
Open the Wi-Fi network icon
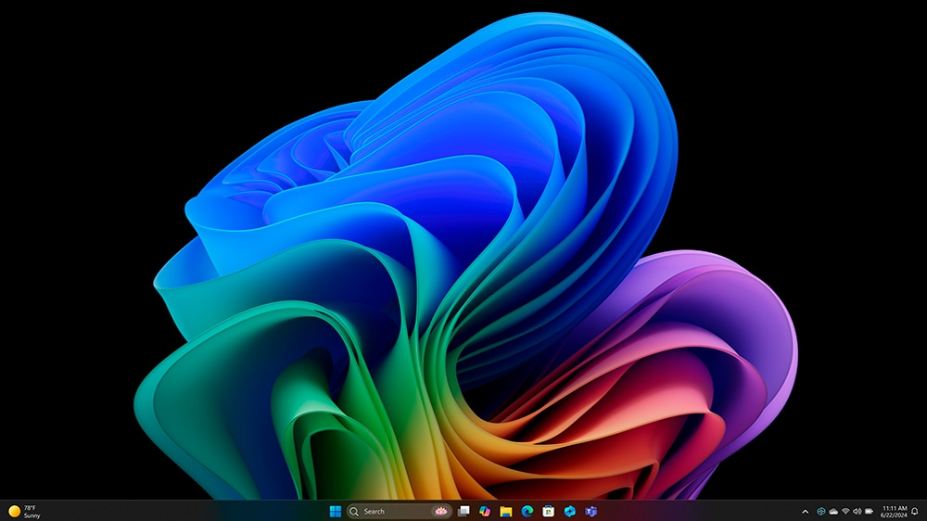pyautogui.click(x=845, y=511)
